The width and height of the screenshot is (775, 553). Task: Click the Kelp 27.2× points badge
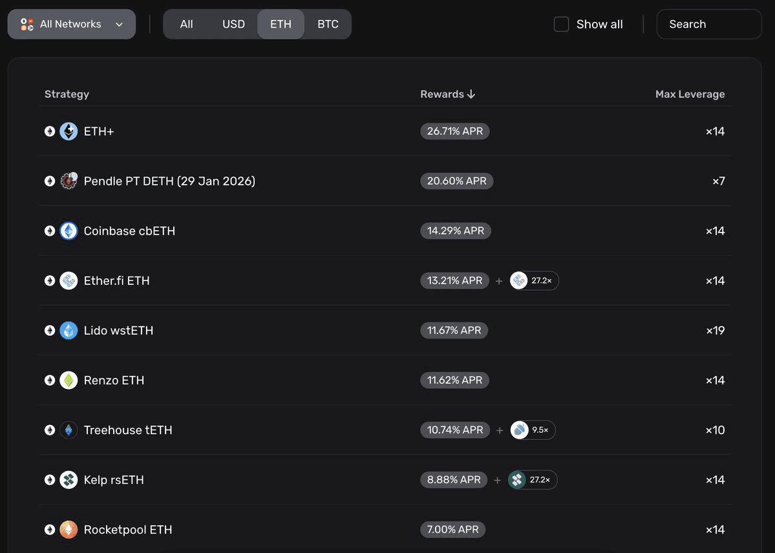tap(533, 480)
